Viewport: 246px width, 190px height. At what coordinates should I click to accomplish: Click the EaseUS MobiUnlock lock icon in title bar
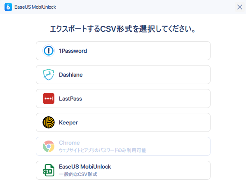pos(8,7)
